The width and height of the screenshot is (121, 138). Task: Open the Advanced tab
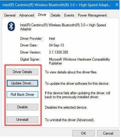pyautogui.click(x=27, y=15)
